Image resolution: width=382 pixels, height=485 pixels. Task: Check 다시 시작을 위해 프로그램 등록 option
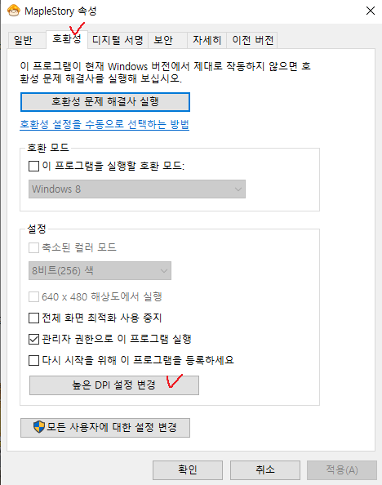click(33, 360)
